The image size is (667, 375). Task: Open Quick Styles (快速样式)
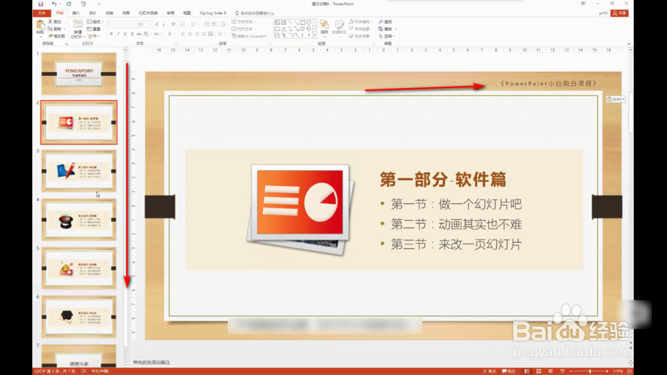coord(339,27)
